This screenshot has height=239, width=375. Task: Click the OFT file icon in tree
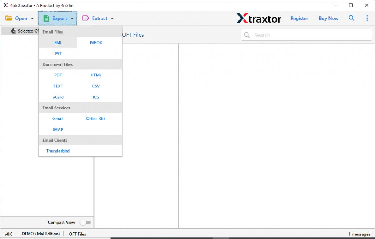[14, 31]
